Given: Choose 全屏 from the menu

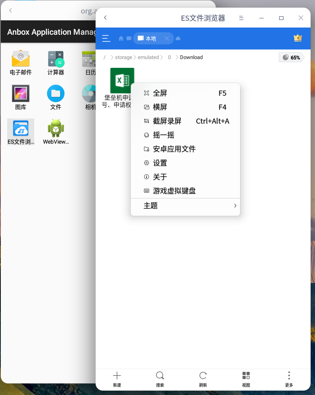Looking at the screenshot, I should (185, 93).
